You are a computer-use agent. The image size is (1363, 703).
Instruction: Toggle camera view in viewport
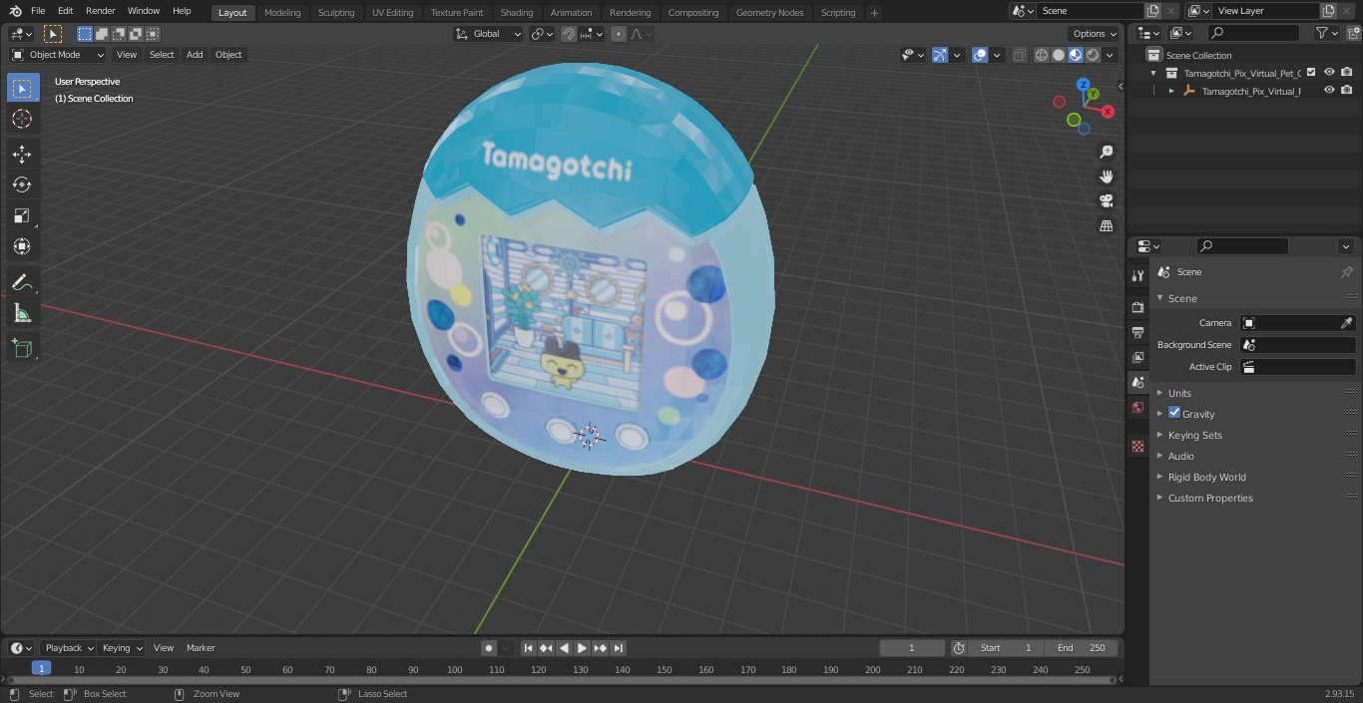click(x=1106, y=201)
